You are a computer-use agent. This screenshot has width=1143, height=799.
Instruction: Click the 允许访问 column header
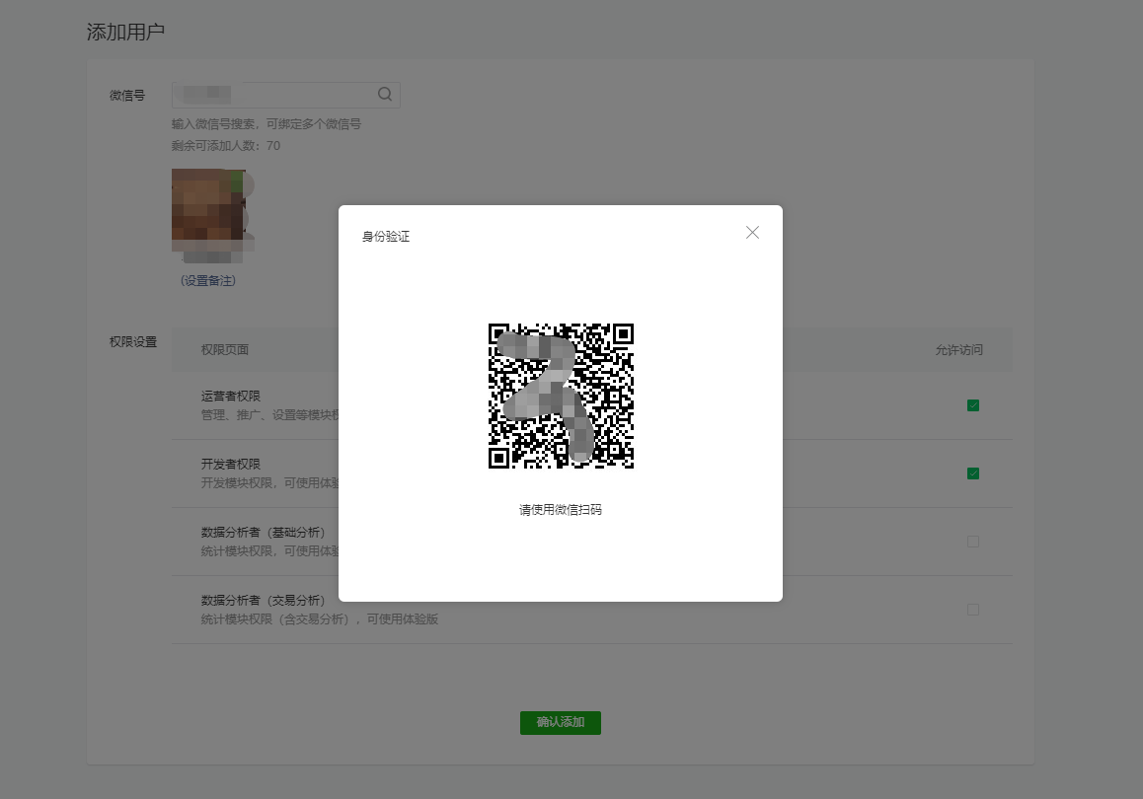(959, 350)
